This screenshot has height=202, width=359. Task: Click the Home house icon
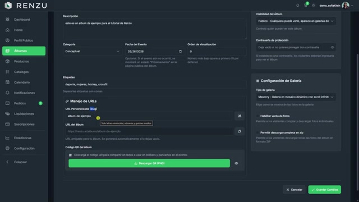pos(7,30)
